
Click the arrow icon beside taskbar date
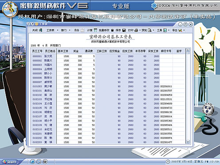(168, 162)
